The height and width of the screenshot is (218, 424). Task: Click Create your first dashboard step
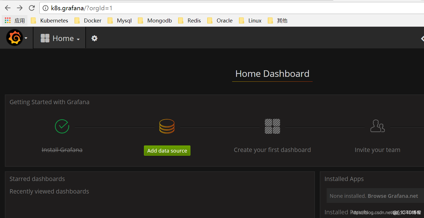[x=272, y=150]
